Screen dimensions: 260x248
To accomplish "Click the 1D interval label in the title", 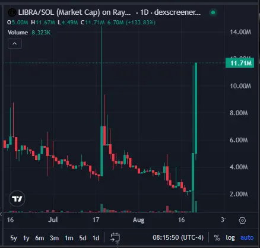I will tap(144, 12).
